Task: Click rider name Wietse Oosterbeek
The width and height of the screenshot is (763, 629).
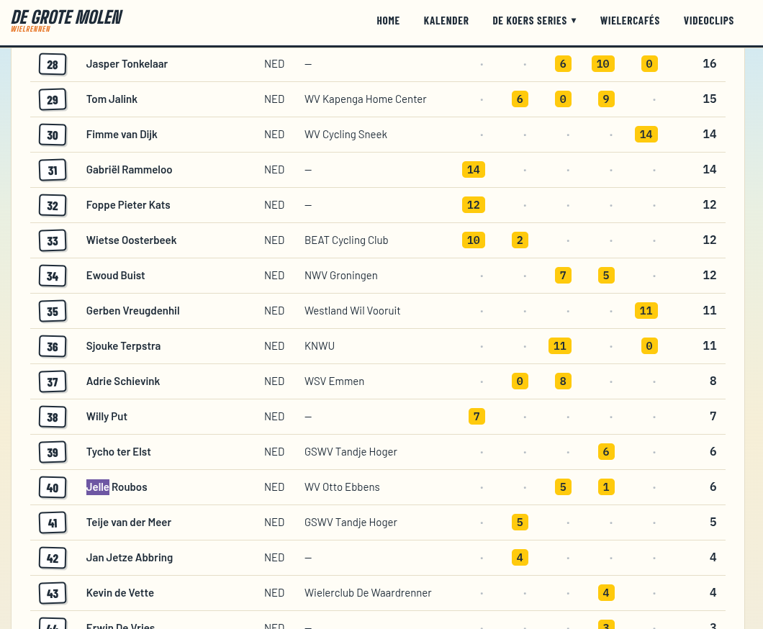Action: point(132,240)
